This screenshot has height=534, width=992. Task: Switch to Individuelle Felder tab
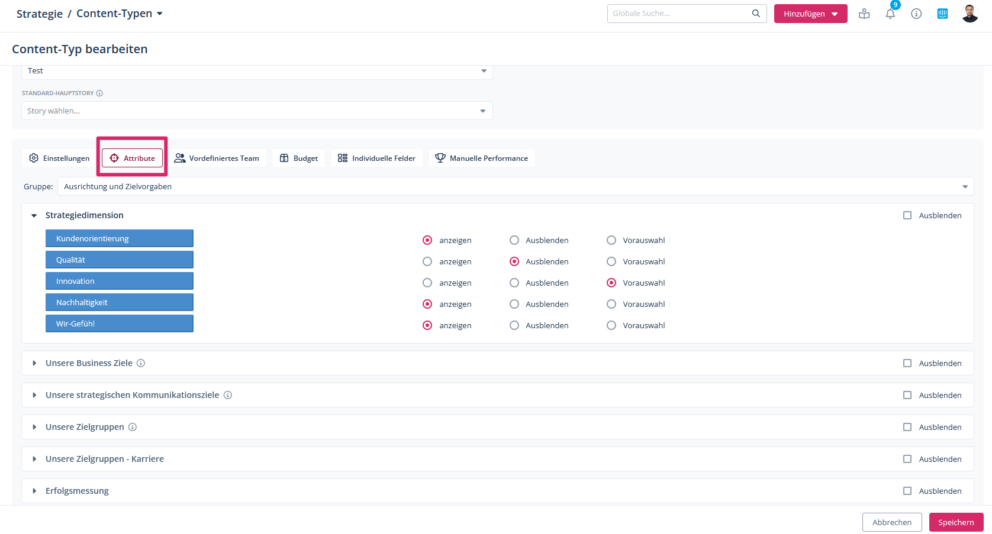[x=376, y=158]
